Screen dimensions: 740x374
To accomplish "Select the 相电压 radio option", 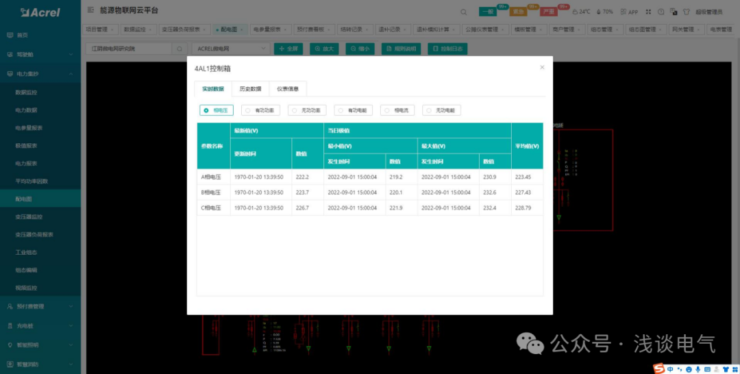I will [217, 110].
